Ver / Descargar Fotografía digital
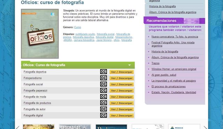 [122, 116]
